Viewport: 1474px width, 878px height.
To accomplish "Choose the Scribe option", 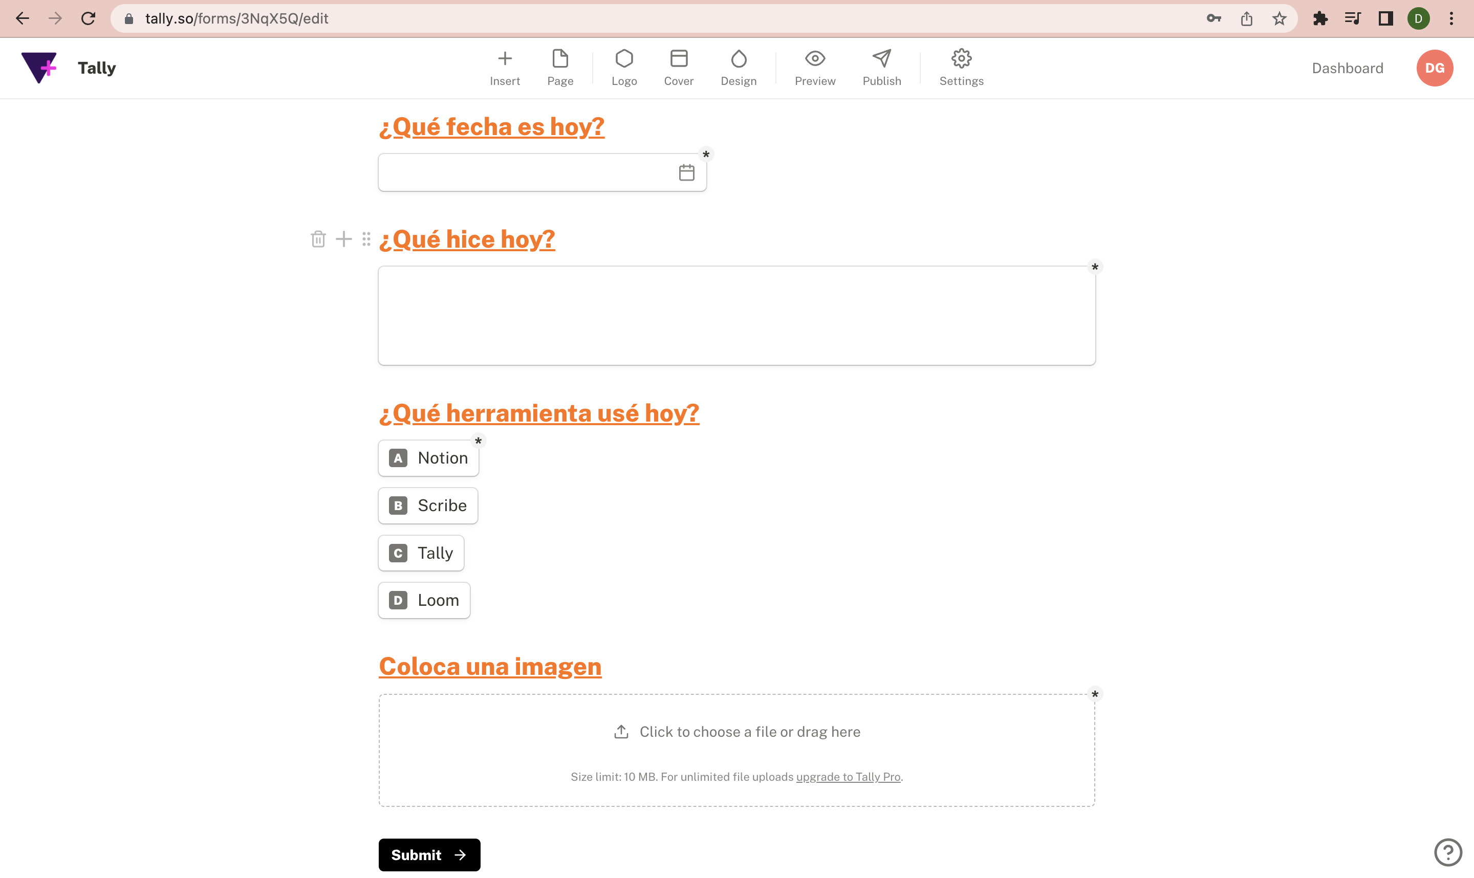I will click(x=428, y=506).
